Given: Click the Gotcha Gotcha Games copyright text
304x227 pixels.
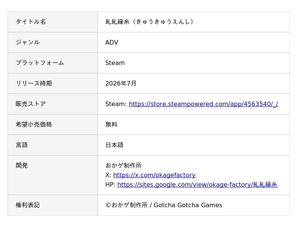Looking at the screenshot, I should point(188,205).
